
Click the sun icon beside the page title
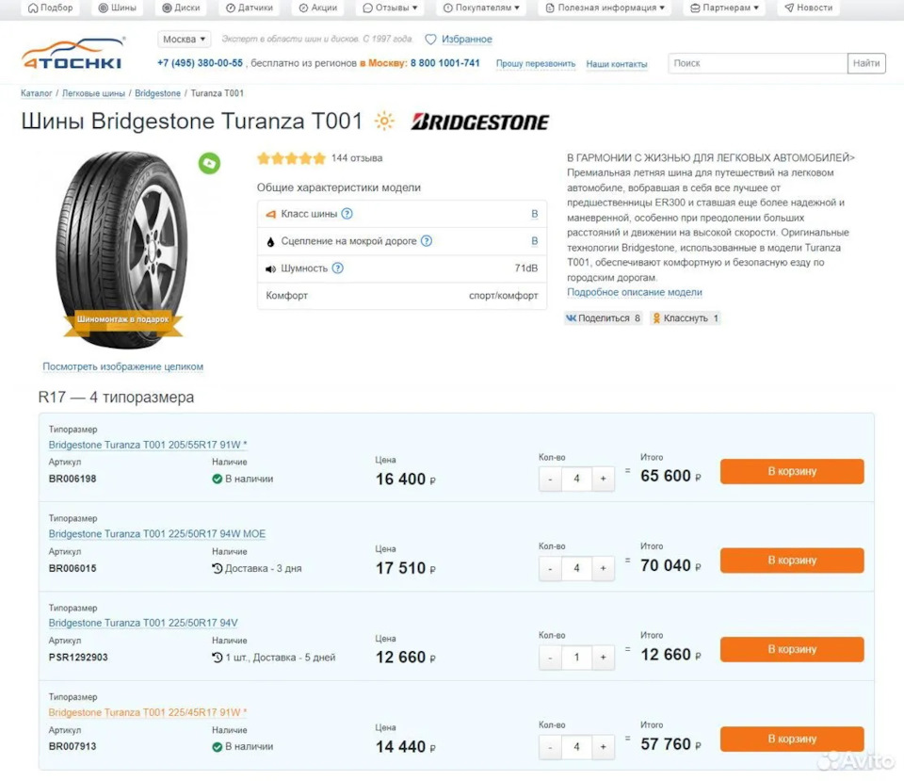tap(384, 122)
